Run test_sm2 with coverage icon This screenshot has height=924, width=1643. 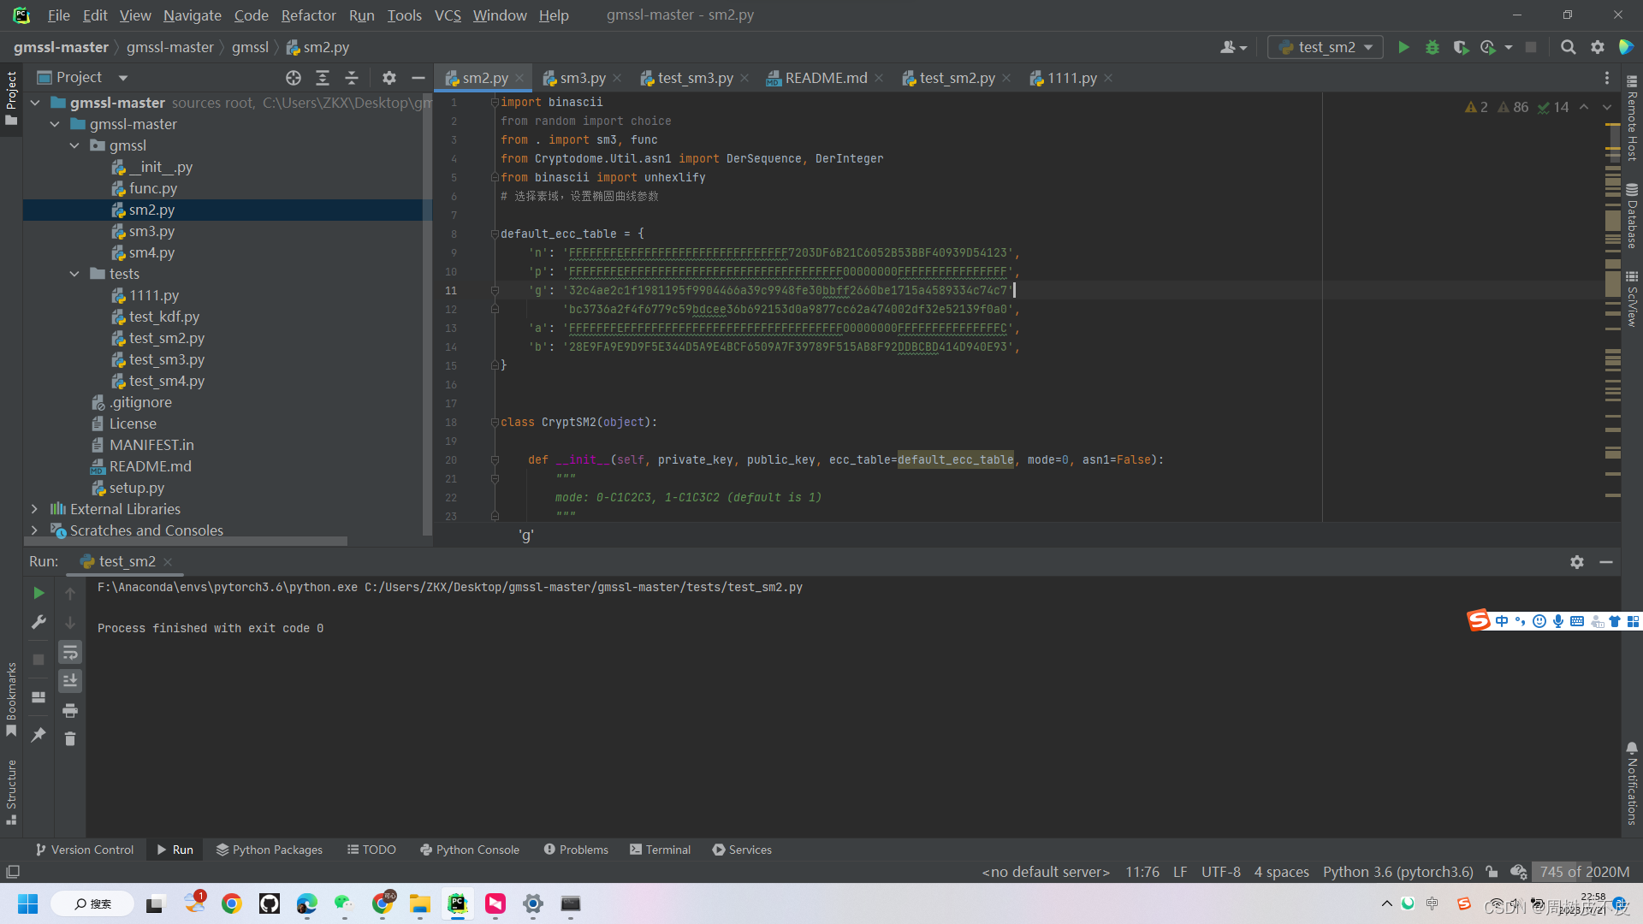(1461, 47)
